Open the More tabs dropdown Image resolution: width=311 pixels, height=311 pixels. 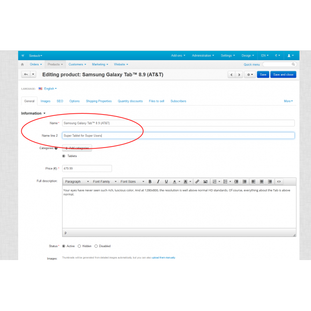click(x=288, y=101)
